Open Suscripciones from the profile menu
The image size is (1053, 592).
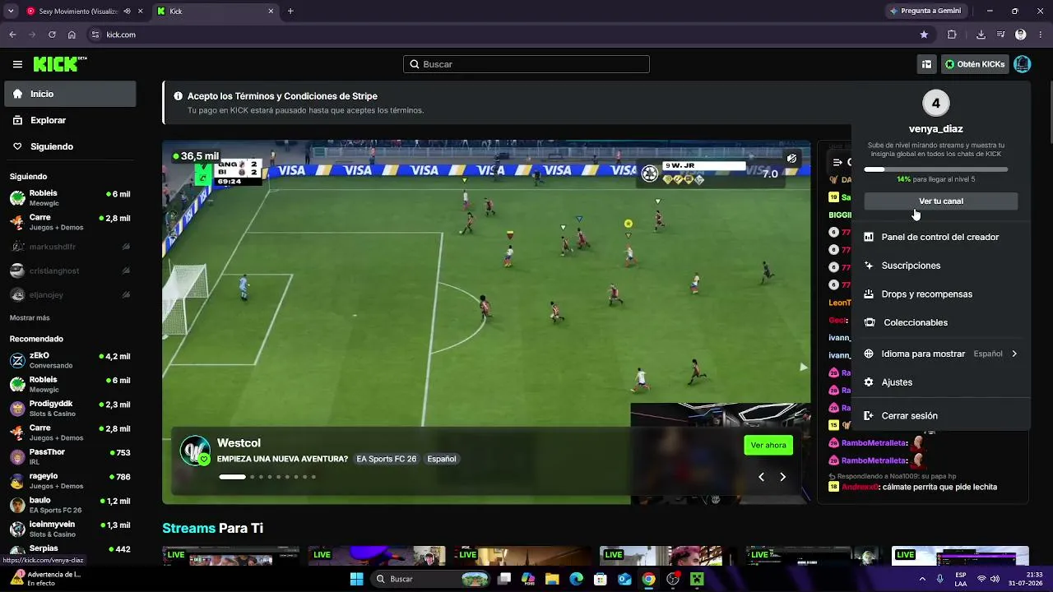(x=941, y=266)
